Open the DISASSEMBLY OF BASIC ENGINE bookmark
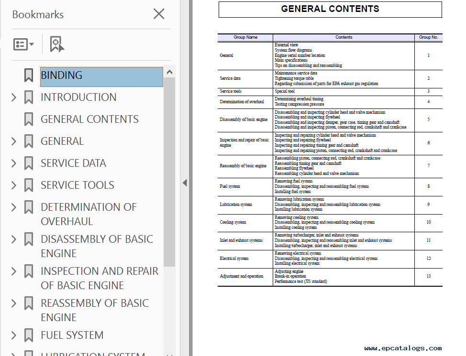This screenshot has width=466, height=356. point(97,247)
